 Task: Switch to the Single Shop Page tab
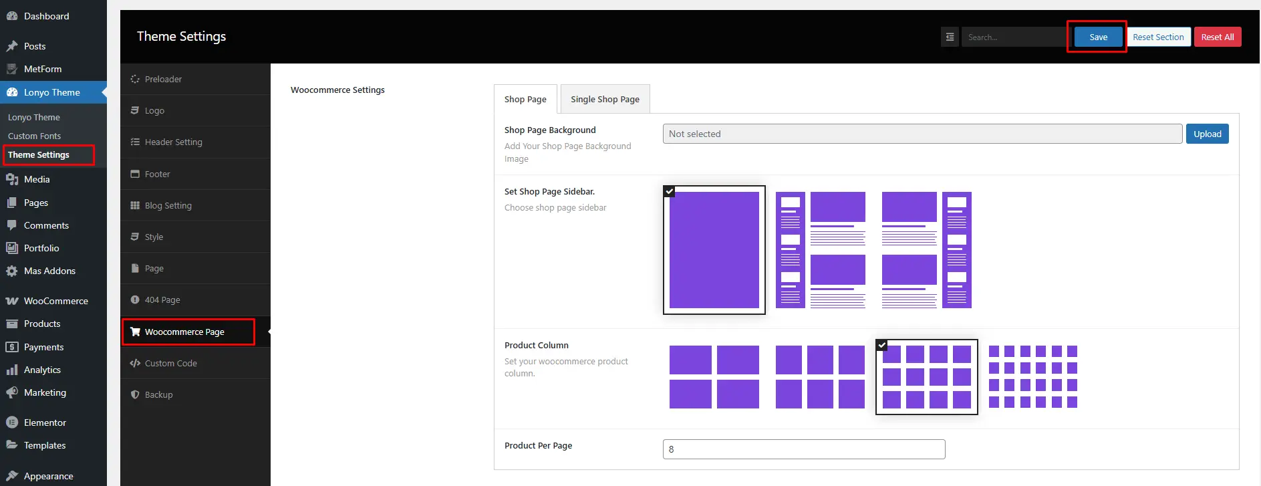[605, 99]
